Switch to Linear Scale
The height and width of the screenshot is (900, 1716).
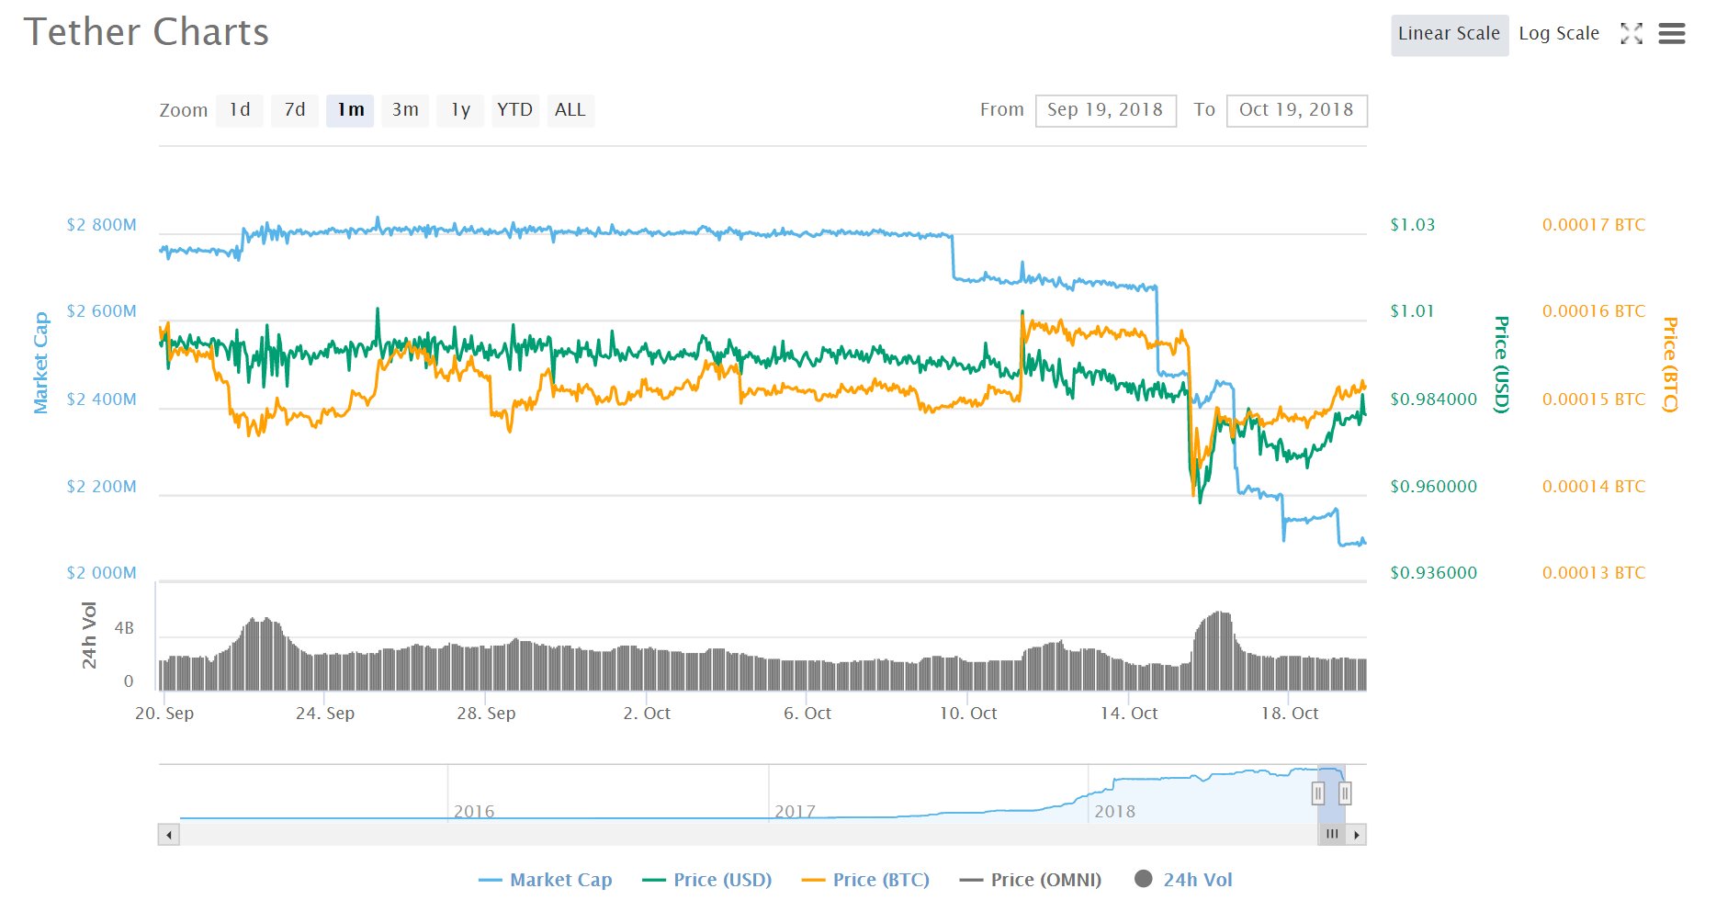(x=1450, y=35)
